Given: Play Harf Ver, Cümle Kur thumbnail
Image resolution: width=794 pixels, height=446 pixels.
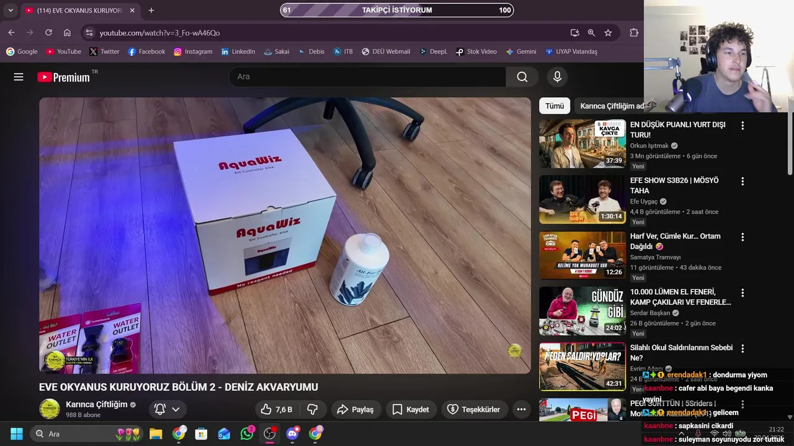Looking at the screenshot, I should point(582,255).
